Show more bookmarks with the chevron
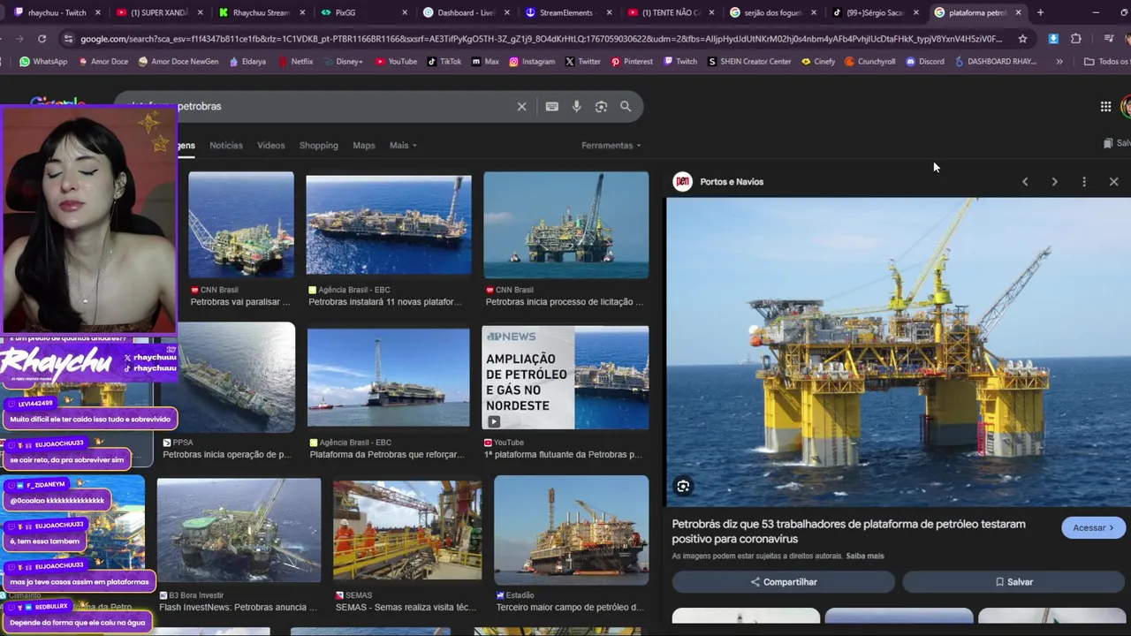Screen dimensions: 1131x636 [x=1059, y=62]
